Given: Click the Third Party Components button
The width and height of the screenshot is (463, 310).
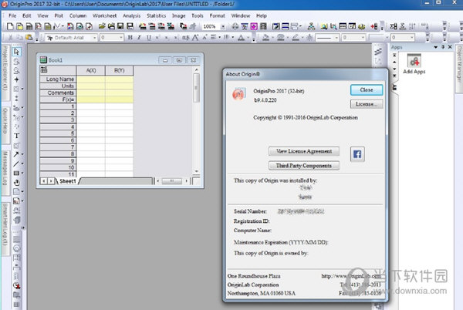Looking at the screenshot, I should pos(304,165).
